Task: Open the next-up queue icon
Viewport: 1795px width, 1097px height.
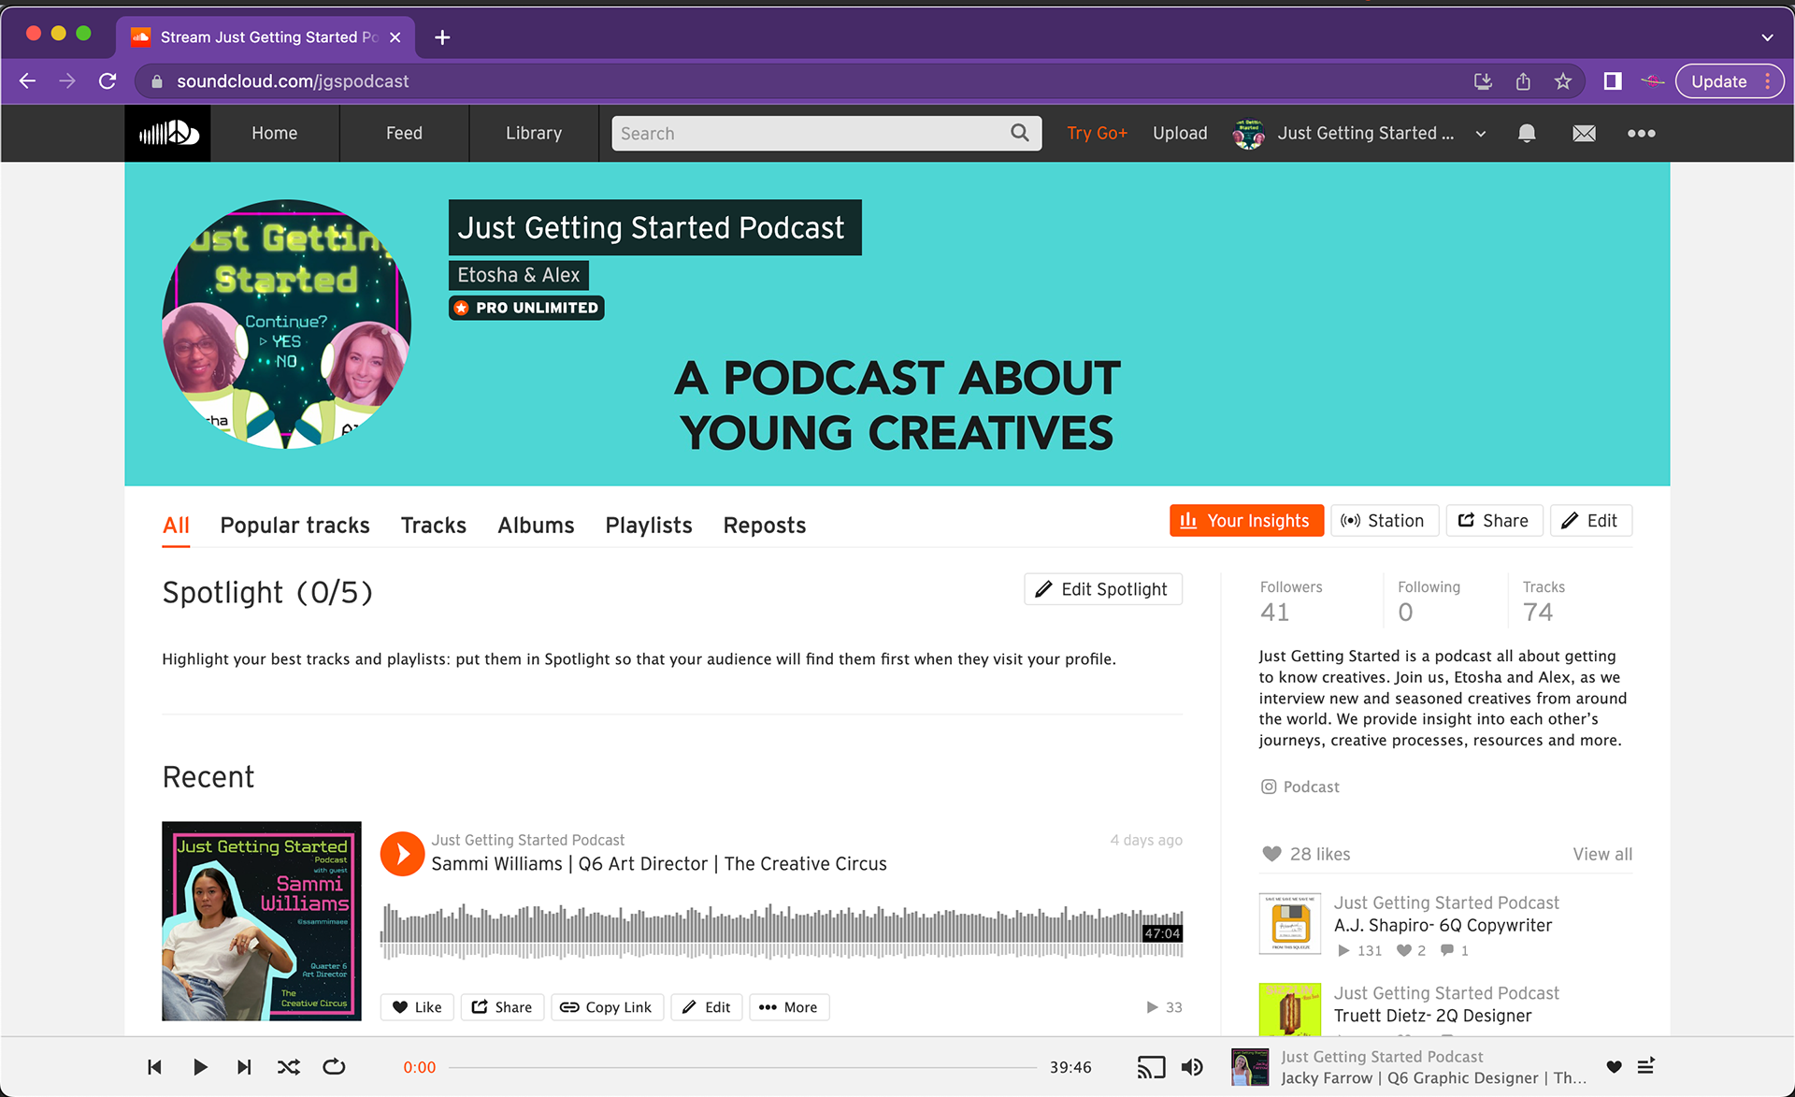Action: (1646, 1066)
